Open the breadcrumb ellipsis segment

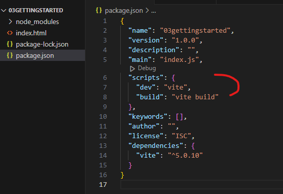pyautogui.click(x=154, y=11)
